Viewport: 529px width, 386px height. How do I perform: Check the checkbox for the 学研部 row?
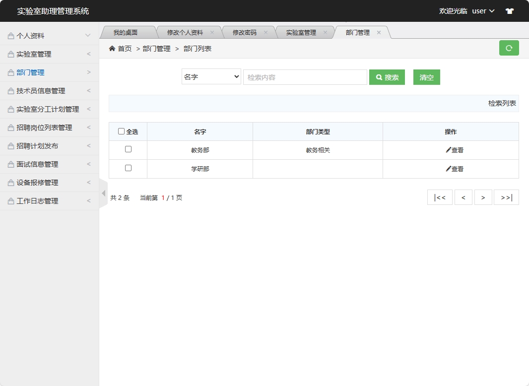pyautogui.click(x=127, y=169)
